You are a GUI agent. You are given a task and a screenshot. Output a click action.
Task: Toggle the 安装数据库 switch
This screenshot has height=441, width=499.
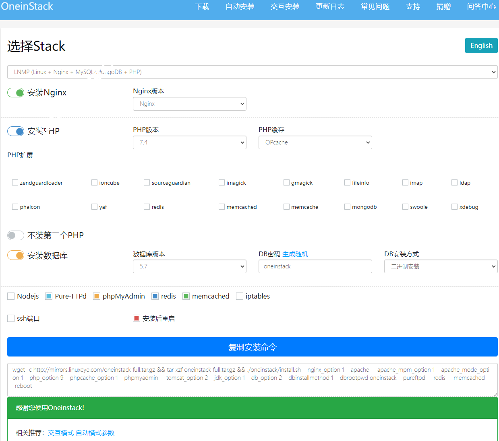coord(16,256)
